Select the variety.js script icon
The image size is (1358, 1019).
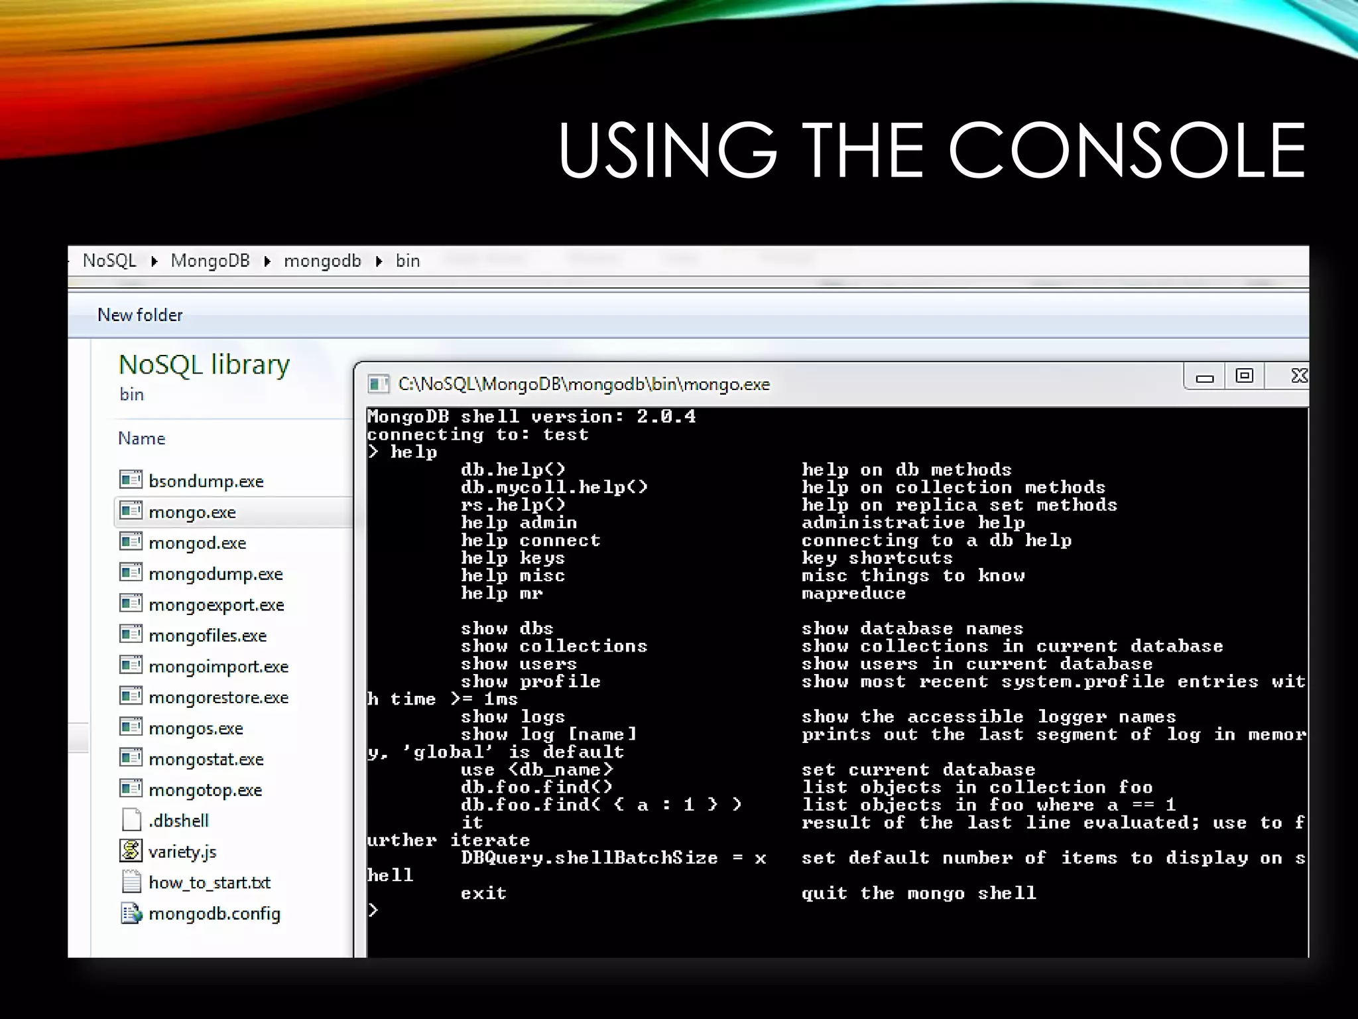[x=131, y=850]
